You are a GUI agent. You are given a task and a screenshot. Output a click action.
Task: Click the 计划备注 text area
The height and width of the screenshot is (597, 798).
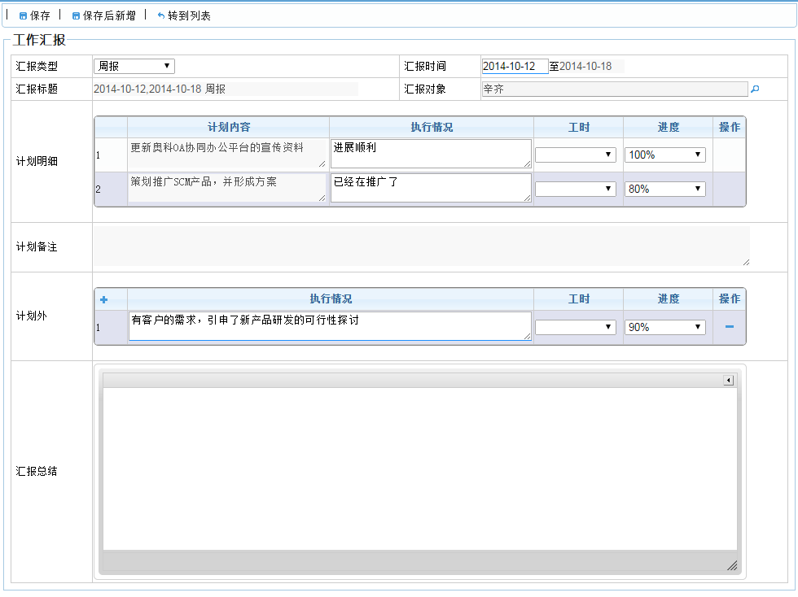[x=420, y=246]
